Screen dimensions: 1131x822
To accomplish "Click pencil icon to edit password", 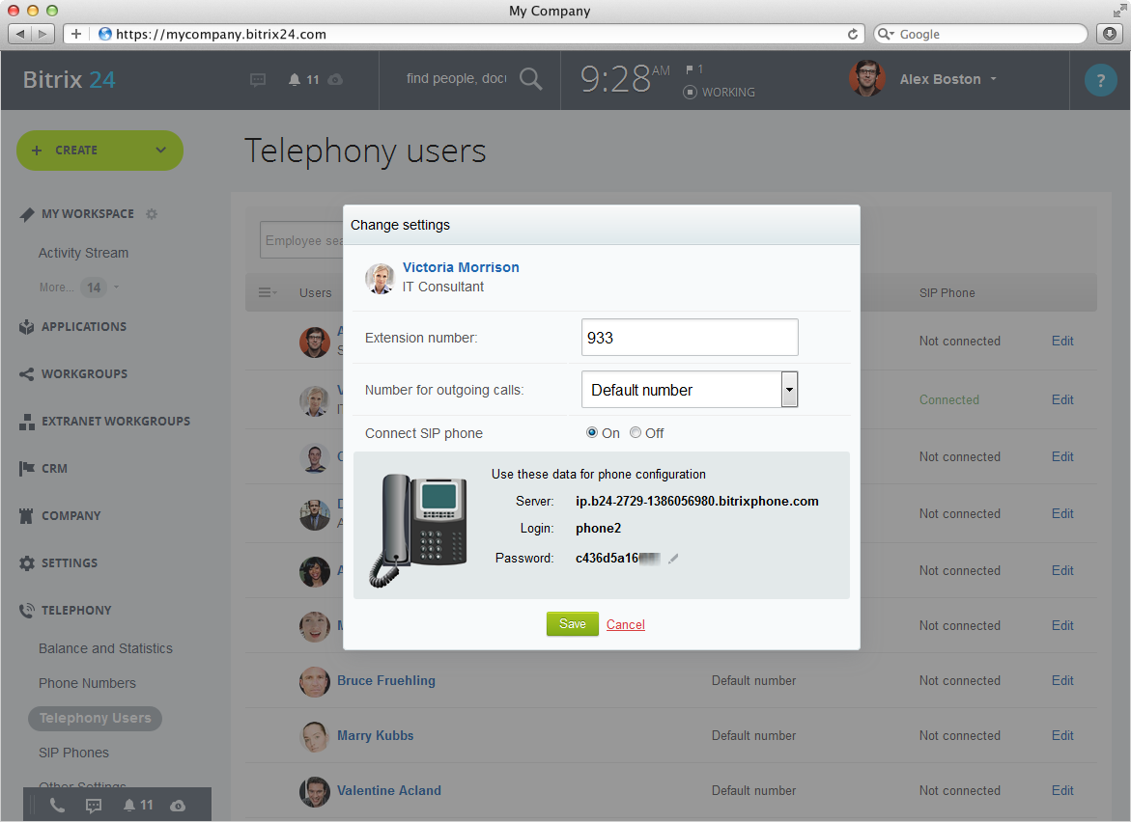I will pyautogui.click(x=673, y=559).
